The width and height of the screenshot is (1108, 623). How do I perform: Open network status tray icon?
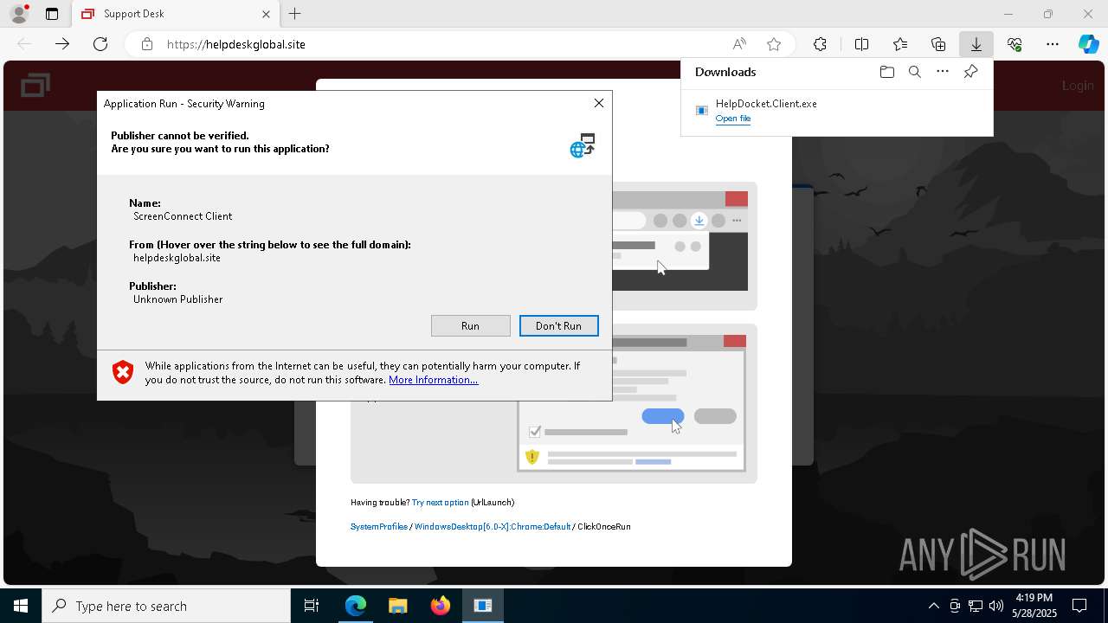[976, 606]
